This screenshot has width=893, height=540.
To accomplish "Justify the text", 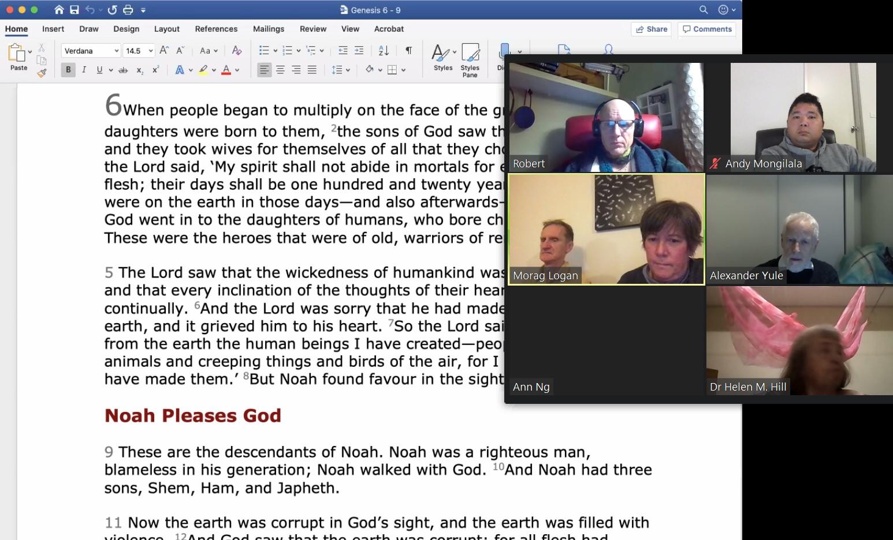I will click(312, 70).
